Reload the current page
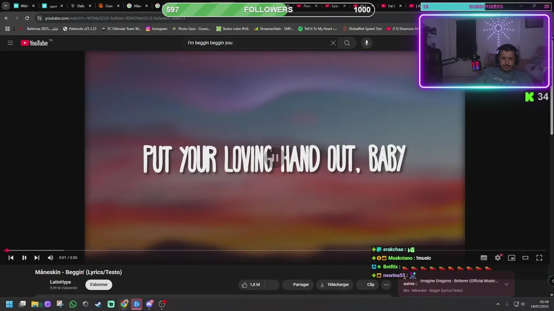Image resolution: width=554 pixels, height=311 pixels. 27,18
